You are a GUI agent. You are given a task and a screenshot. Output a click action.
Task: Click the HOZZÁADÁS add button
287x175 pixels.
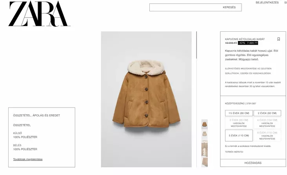253,163
